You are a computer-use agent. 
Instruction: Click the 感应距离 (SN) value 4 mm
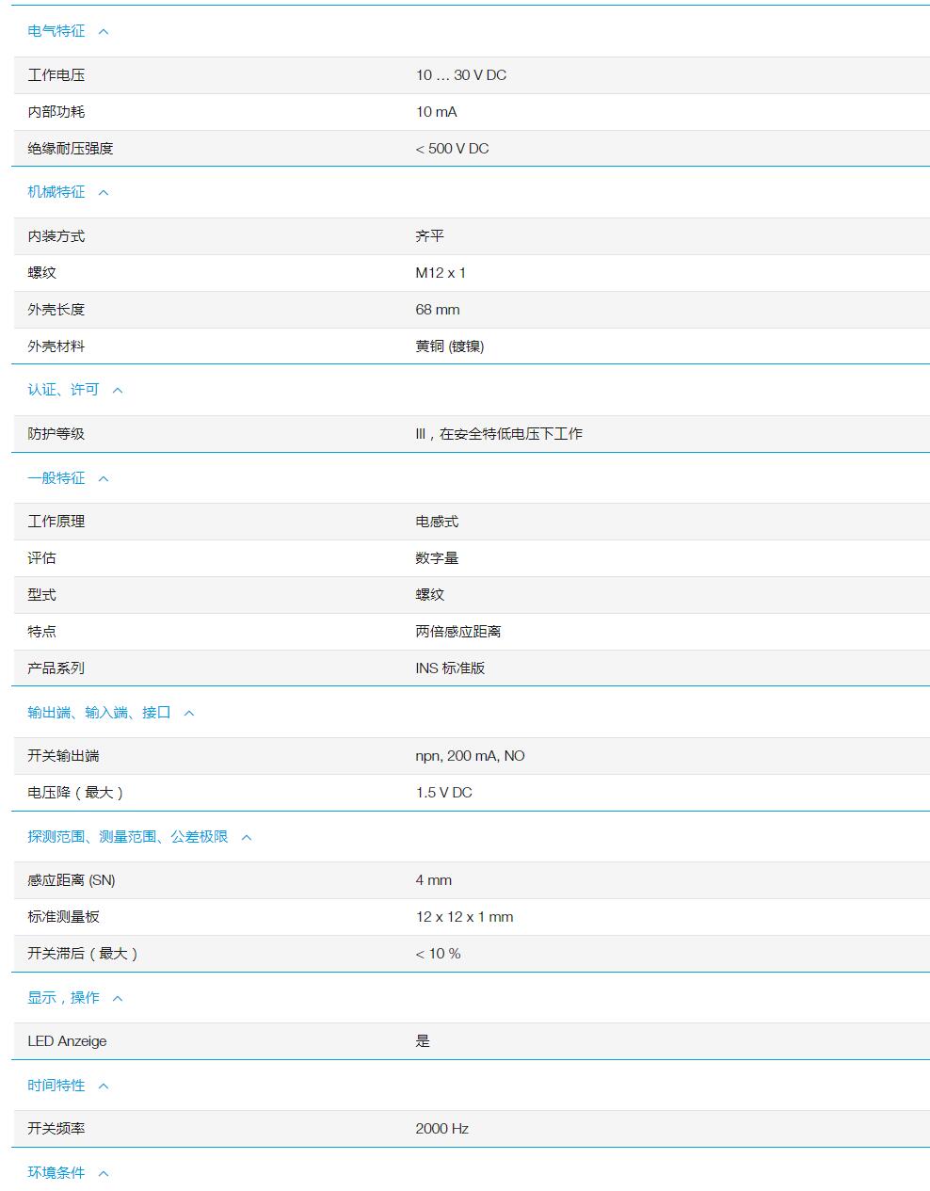click(x=435, y=880)
